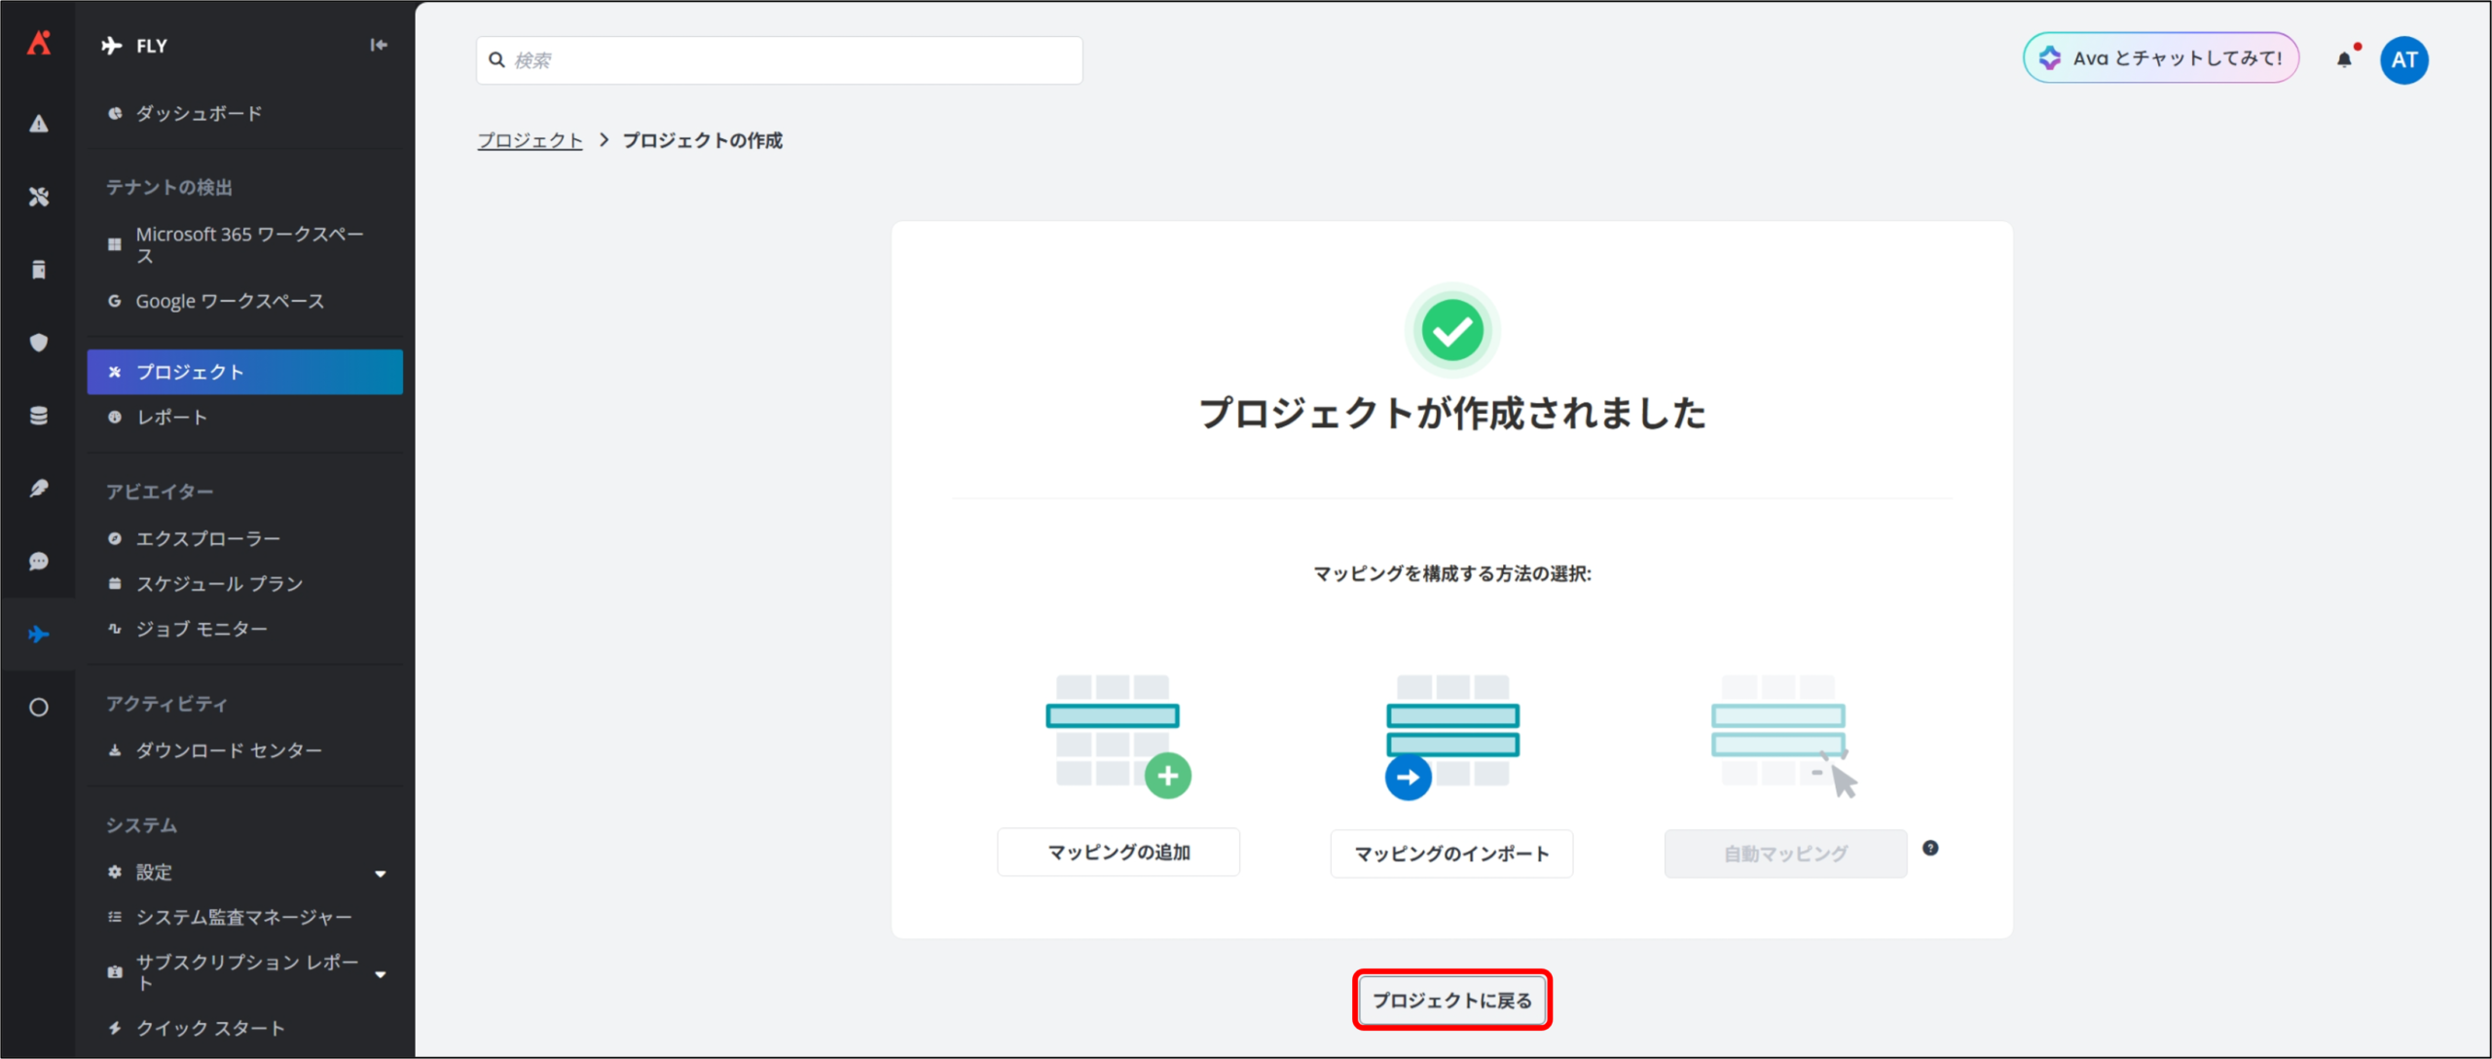Select ジョブ モニター menu item

[x=202, y=630]
